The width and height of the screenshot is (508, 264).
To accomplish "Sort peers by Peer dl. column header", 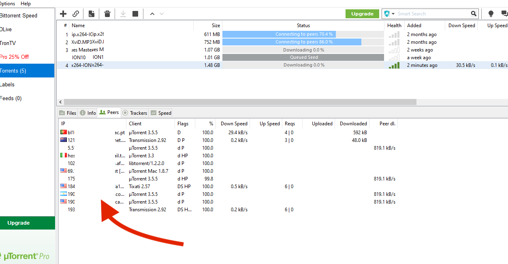I will coord(384,124).
